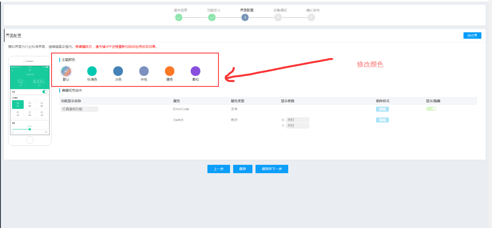Screen dimensions: 492x228
Task: Click the 保存 button
Action: [x=243, y=169]
